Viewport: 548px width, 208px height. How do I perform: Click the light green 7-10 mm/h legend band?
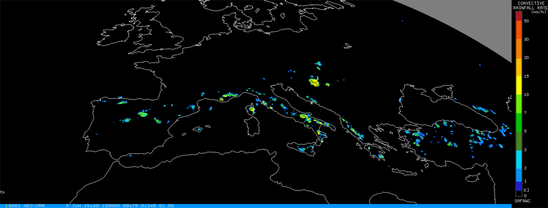click(x=518, y=103)
